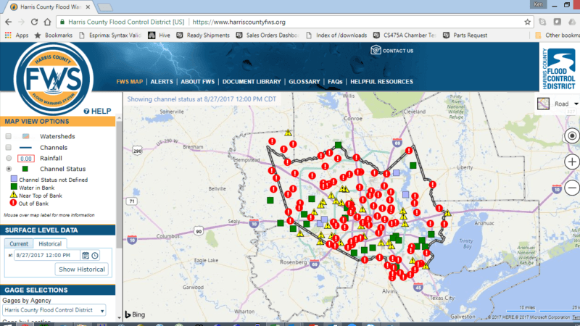580x326 pixels.
Task: Switch to the Current tab
Action: tap(19, 243)
